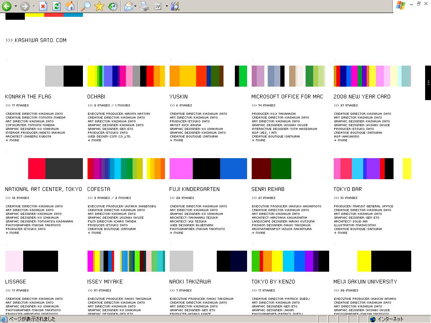The height and width of the screenshot is (323, 431).
Task: Open the COFESTA project title
Action: 98,189
